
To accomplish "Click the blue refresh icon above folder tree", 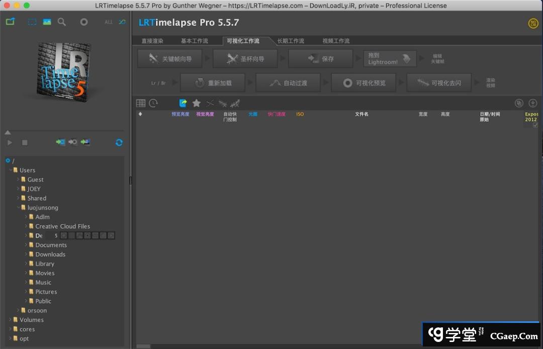I will click(x=119, y=143).
